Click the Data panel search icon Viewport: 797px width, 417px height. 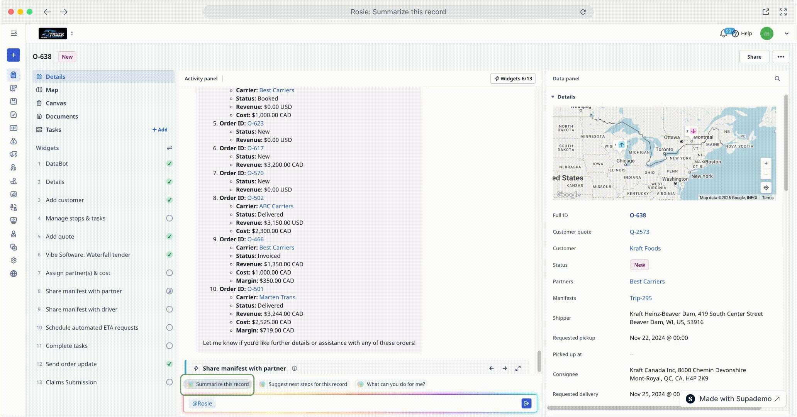777,79
